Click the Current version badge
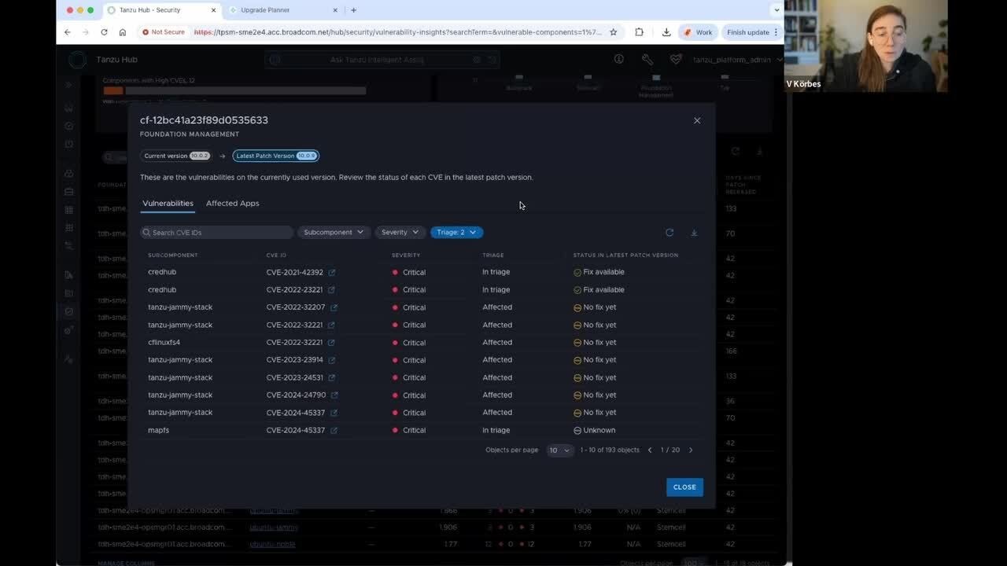1007x566 pixels. (176, 156)
